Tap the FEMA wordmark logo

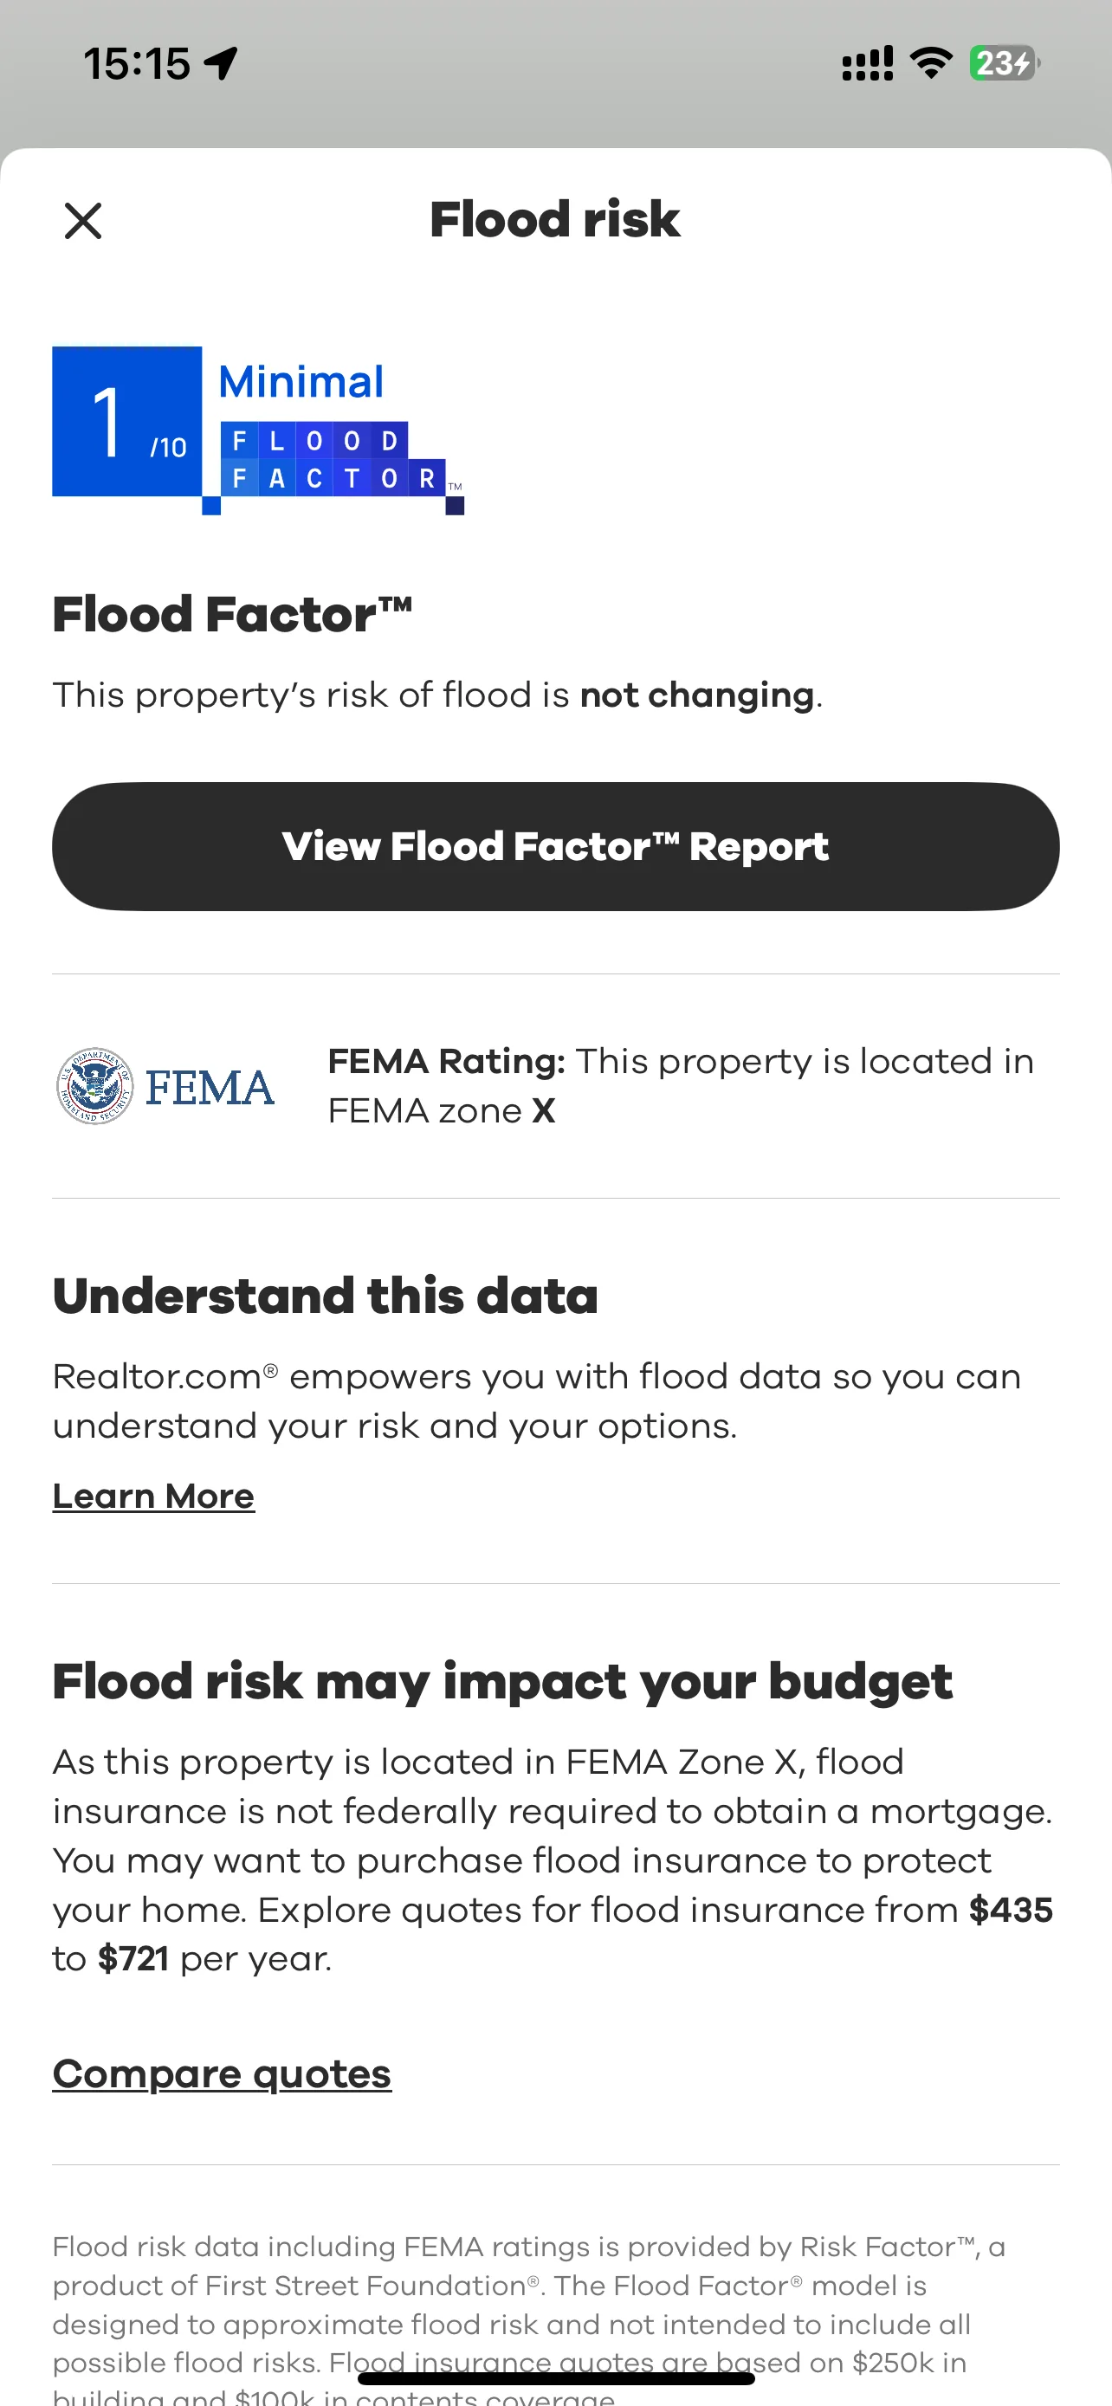(210, 1088)
